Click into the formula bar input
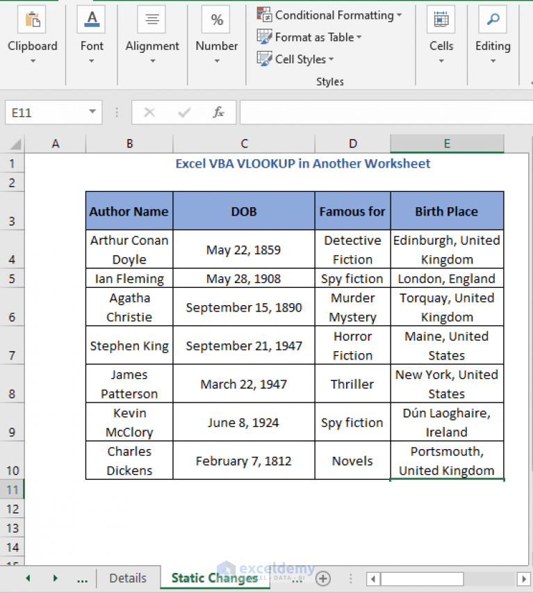Screen dimensions: 533x593 coord(386,113)
